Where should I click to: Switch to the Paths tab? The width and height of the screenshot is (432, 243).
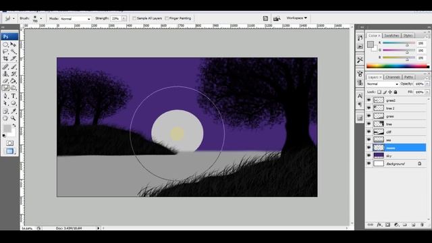tap(408, 77)
